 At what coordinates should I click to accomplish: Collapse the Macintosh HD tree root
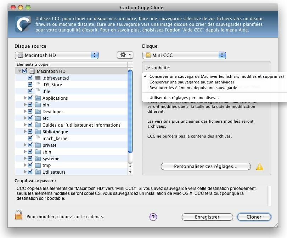click(x=19, y=71)
